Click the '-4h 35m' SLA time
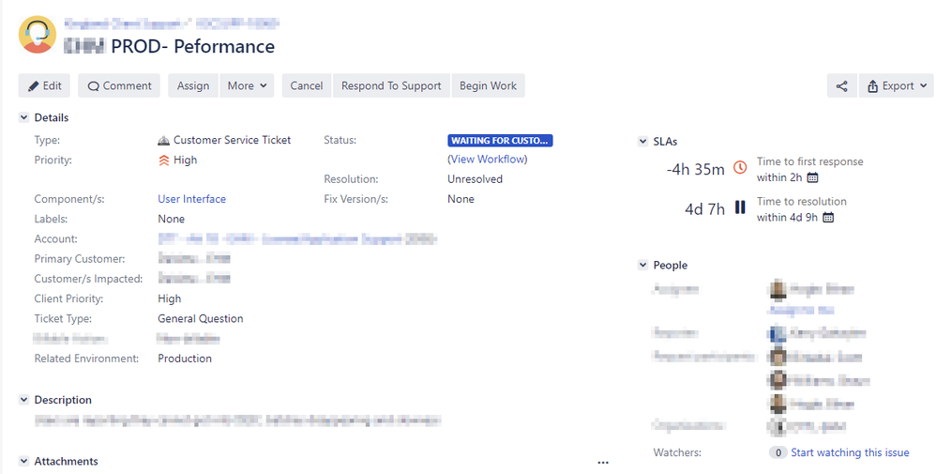 click(x=695, y=169)
